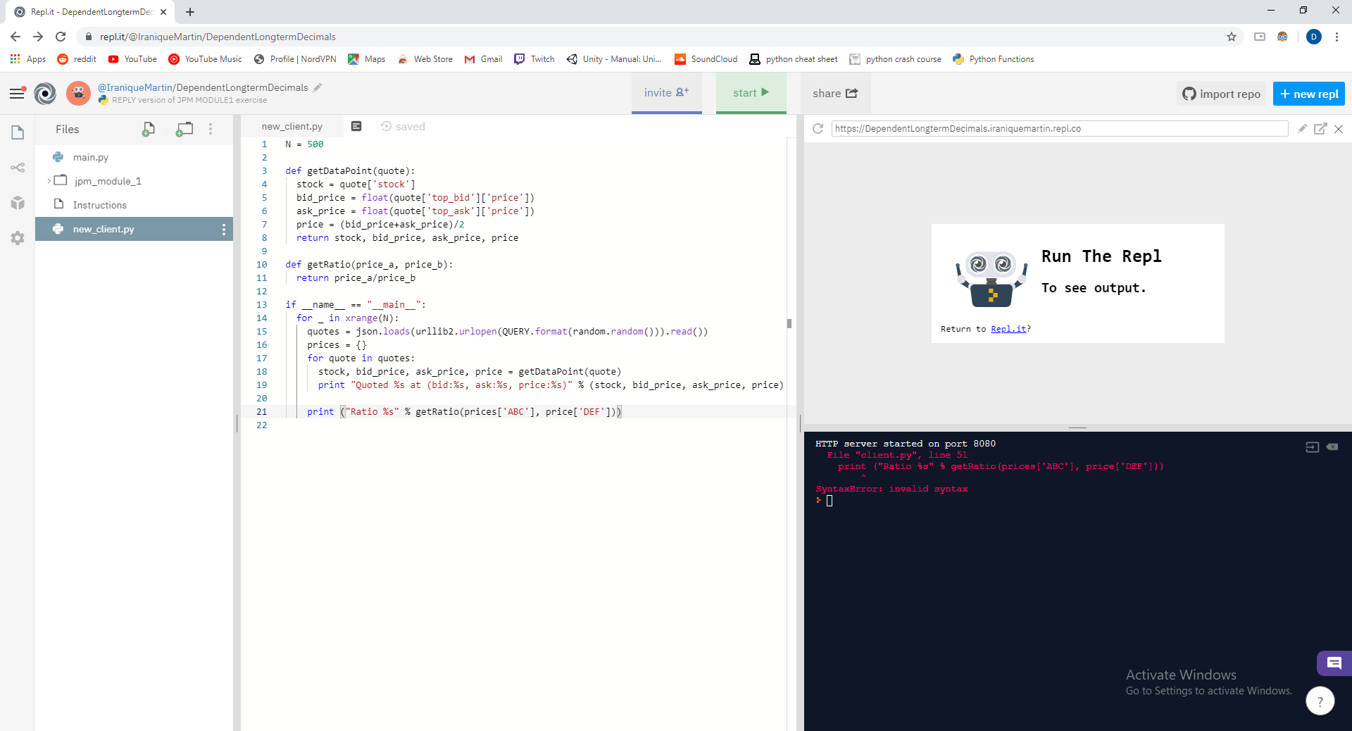Open a new browser tab
The width and height of the screenshot is (1352, 731).
pyautogui.click(x=190, y=12)
